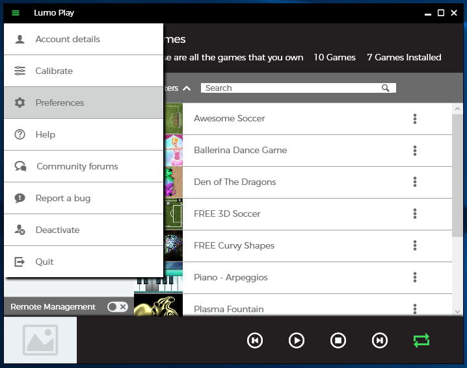Toggle the green repeat loop icon
The width and height of the screenshot is (467, 368).
coord(421,340)
